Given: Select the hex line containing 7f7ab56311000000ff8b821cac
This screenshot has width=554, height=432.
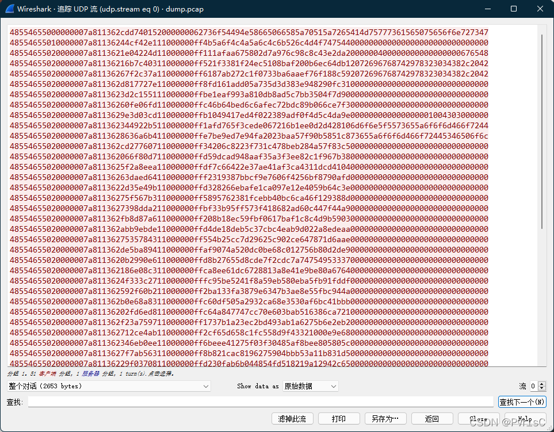Looking at the screenshot, I should click(x=249, y=354).
